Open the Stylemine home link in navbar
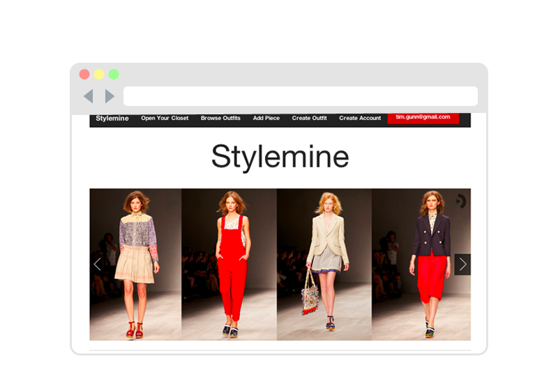This screenshot has width=558, height=366. (112, 119)
